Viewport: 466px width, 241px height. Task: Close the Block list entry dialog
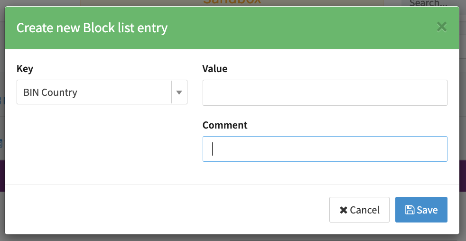442,27
